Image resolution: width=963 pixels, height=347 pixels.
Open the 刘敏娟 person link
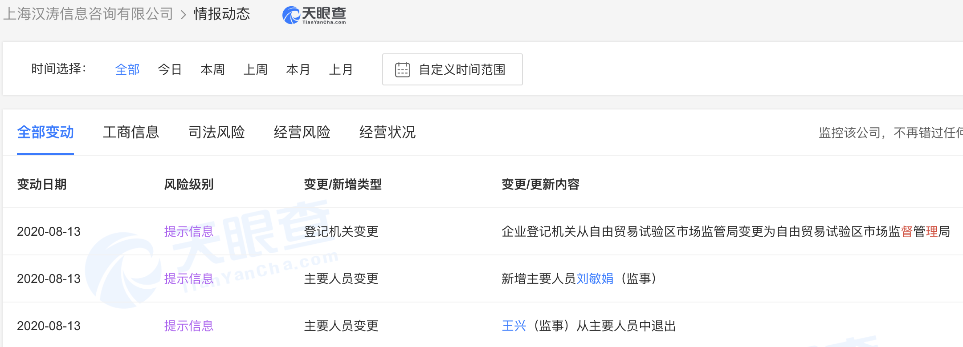pyautogui.click(x=595, y=279)
